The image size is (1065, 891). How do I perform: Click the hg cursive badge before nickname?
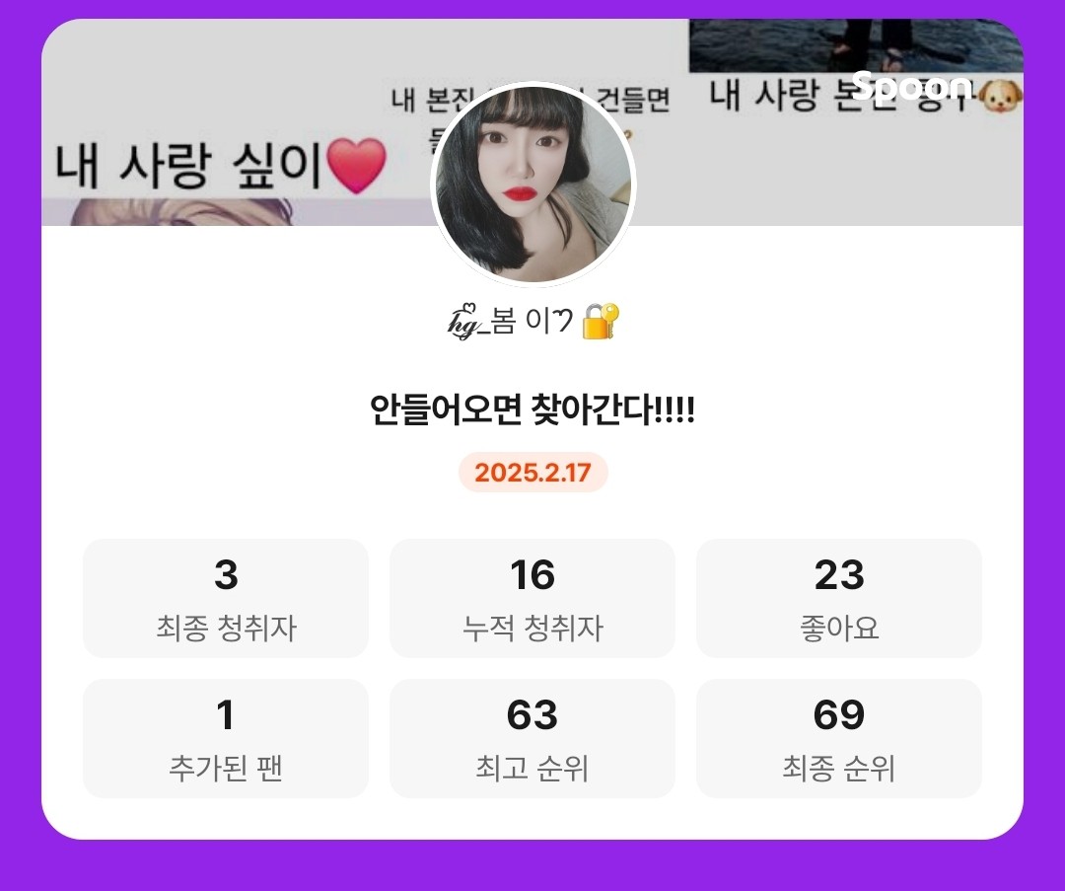click(467, 321)
